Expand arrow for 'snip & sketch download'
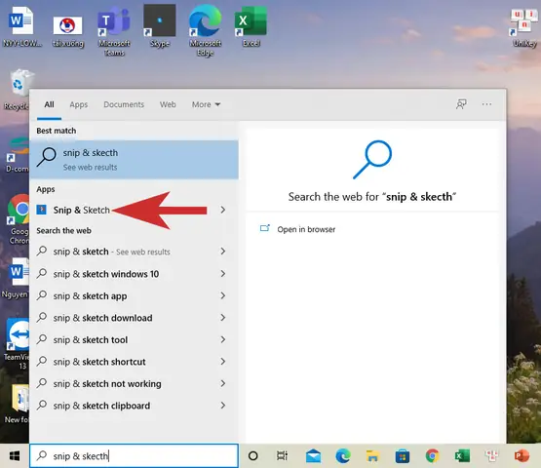Screen dimensions: 541x468 (x=223, y=318)
